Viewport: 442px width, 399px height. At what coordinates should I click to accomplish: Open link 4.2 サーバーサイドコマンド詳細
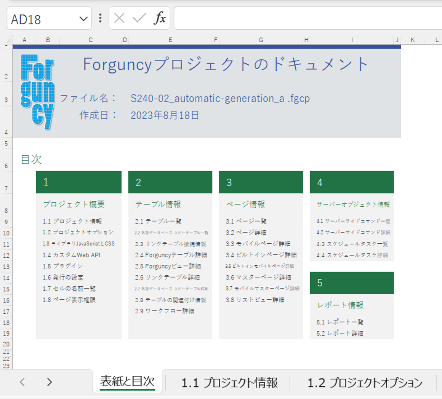pos(353,232)
